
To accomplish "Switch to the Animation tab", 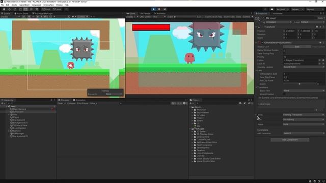I will 79,100.
